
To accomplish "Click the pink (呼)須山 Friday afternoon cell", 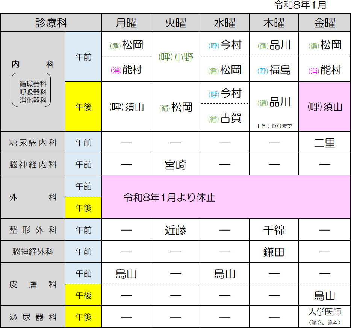I will click(324, 107).
